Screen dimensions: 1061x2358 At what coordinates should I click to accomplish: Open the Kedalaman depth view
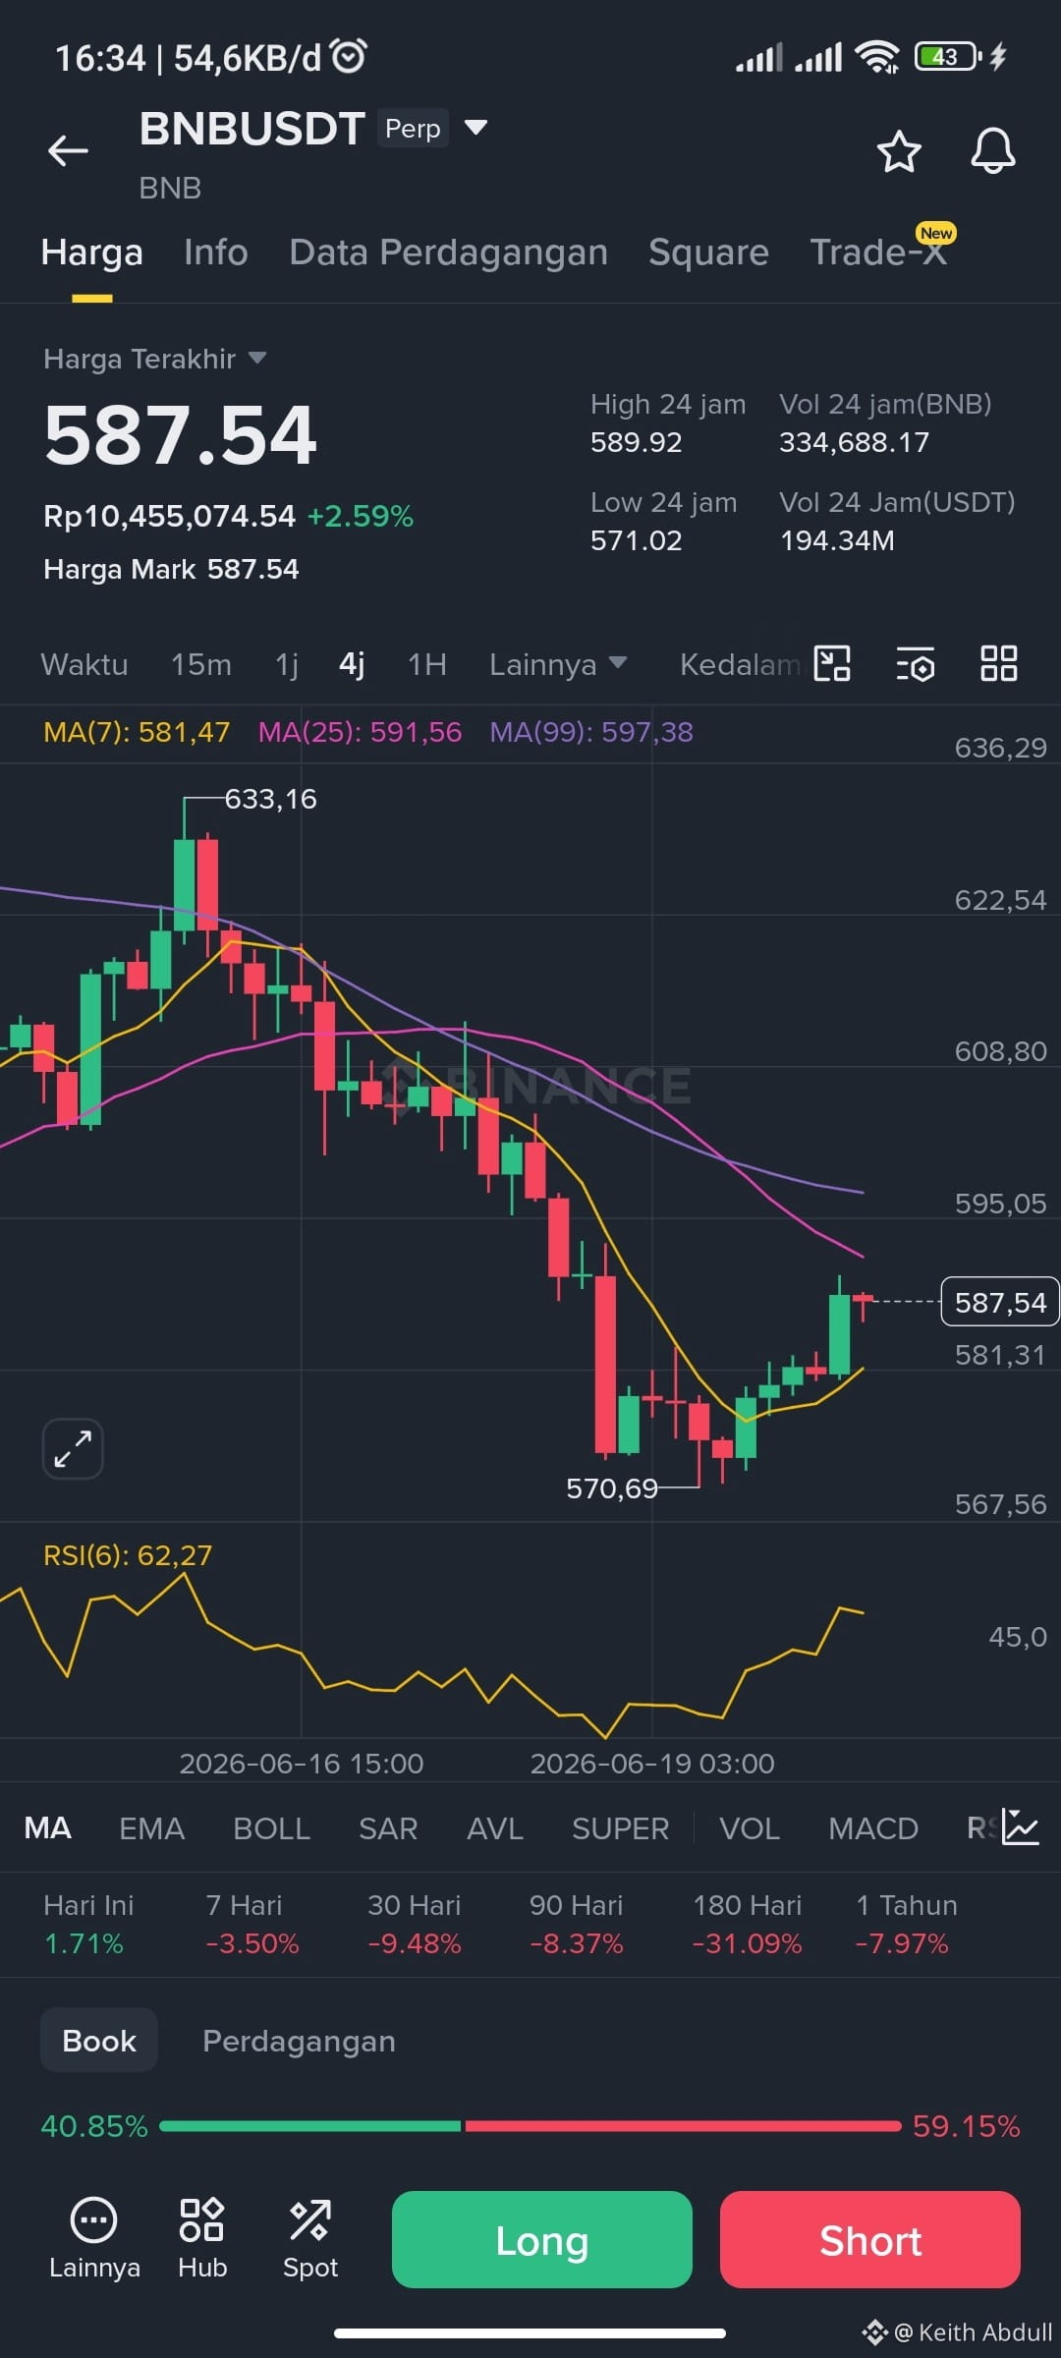(740, 665)
